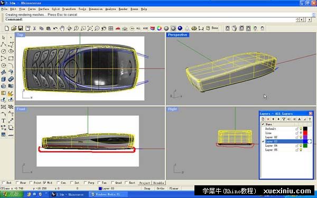
Task: Toggle the Quad osnap checkbox
Action: [x=113, y=183]
